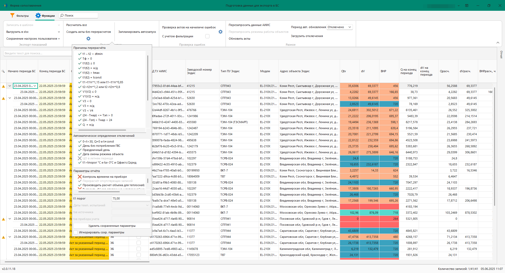Click the gear icon under Создать акты без перерасчетов
This screenshot has height=273, width=505.
point(88,39)
